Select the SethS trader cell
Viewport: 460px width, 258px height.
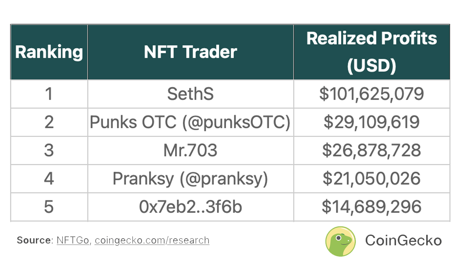tap(190, 94)
